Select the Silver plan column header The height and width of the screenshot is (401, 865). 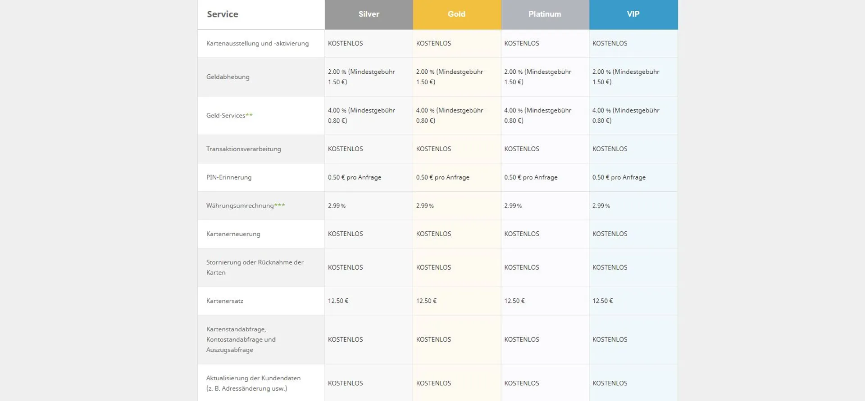369,14
